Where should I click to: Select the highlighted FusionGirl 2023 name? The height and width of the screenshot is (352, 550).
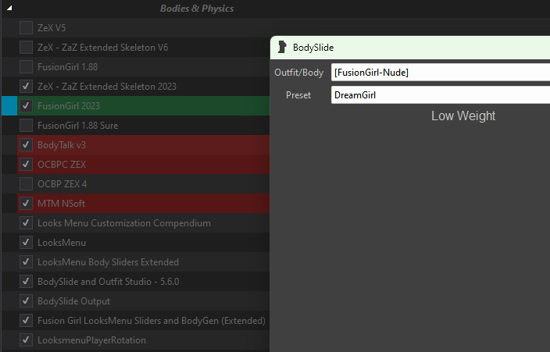[x=69, y=106]
